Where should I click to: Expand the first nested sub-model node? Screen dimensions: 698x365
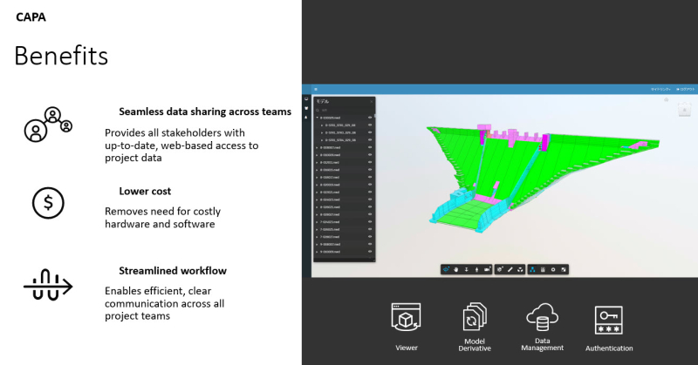pos(324,125)
